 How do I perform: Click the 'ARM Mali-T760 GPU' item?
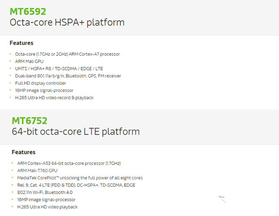(37, 171)
